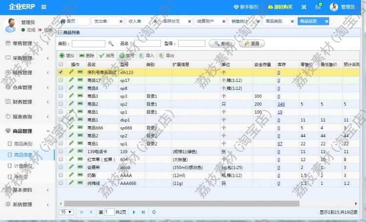Open the 349 stock link for 商品2
Screen dimensions: 366x222
[x=281, y=104]
